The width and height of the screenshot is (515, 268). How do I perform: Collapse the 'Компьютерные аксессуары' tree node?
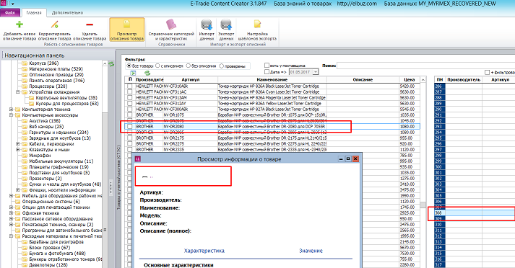[11, 115]
